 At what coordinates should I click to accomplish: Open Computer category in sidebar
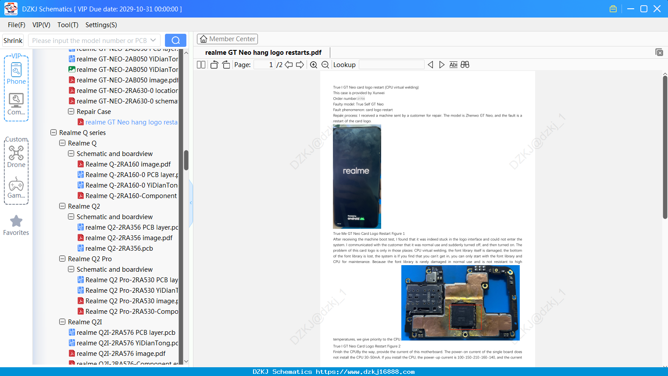point(16,104)
